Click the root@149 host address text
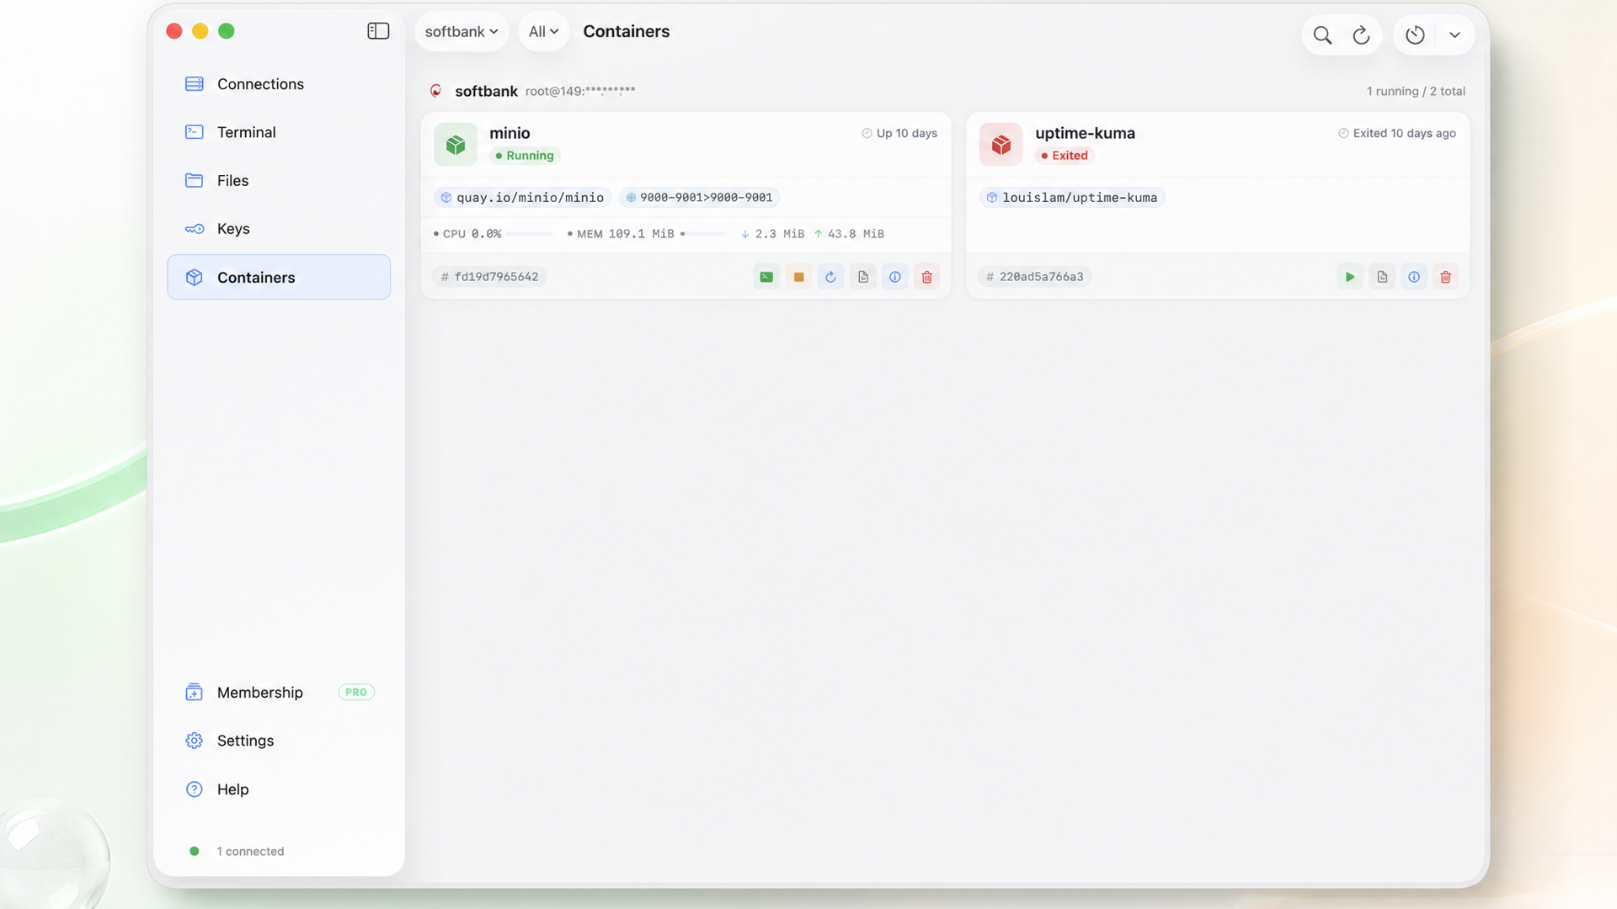Image resolution: width=1617 pixels, height=909 pixels. coord(580,91)
